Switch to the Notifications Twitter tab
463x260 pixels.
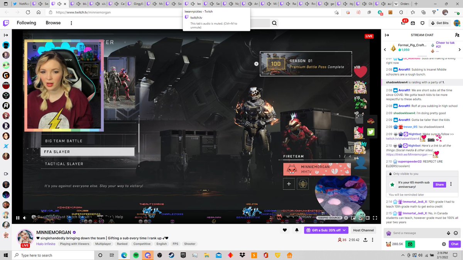[x=21, y=4]
